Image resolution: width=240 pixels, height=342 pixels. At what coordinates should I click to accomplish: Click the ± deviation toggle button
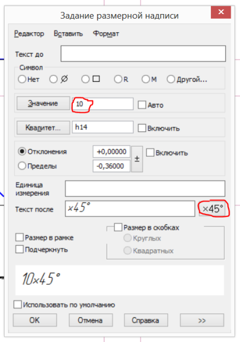pyautogui.click(x=137, y=159)
